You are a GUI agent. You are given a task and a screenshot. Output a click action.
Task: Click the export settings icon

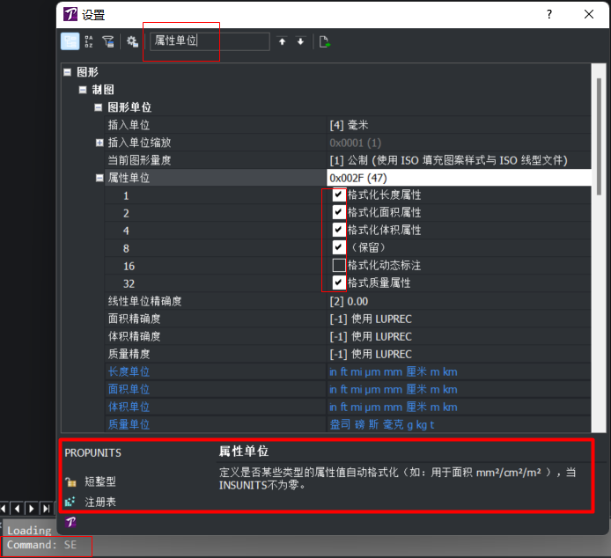(x=325, y=41)
